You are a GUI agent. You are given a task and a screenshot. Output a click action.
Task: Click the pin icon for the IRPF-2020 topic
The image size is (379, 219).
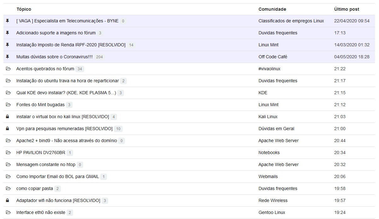click(8, 45)
